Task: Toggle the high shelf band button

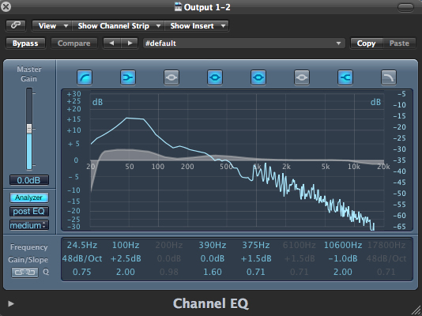Action: pos(345,77)
